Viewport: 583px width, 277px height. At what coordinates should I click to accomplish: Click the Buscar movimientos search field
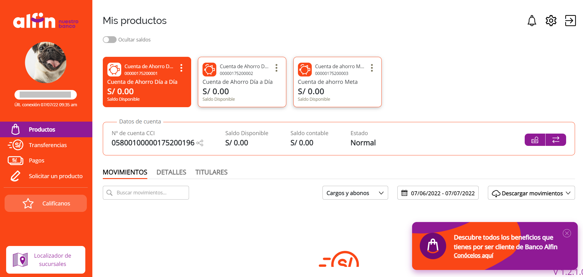(145, 193)
